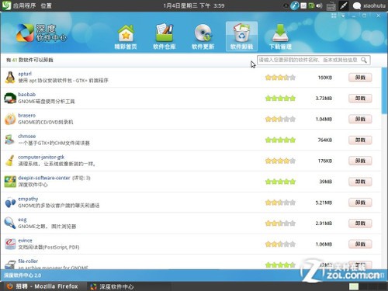
Task: Click the deepin-software-center app icon
Action: [x=10, y=182]
